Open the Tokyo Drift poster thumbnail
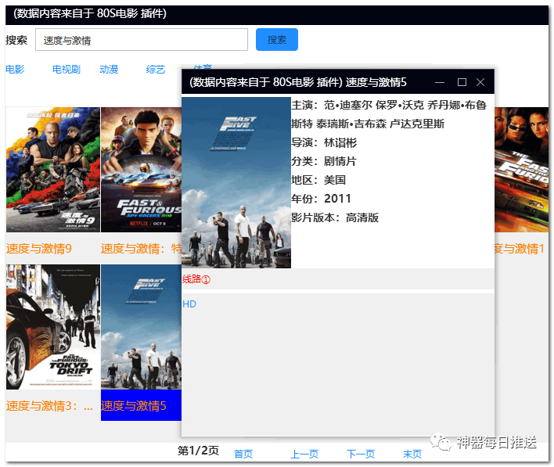The height and width of the screenshot is (467, 554). coord(53,327)
